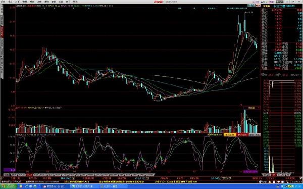
Task: Open the first menu in the menu bar
Action: (4, 2)
